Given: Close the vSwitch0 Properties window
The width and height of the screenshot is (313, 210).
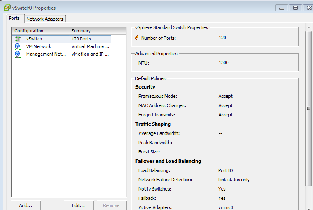Looking at the screenshot, I should click(x=309, y=8).
